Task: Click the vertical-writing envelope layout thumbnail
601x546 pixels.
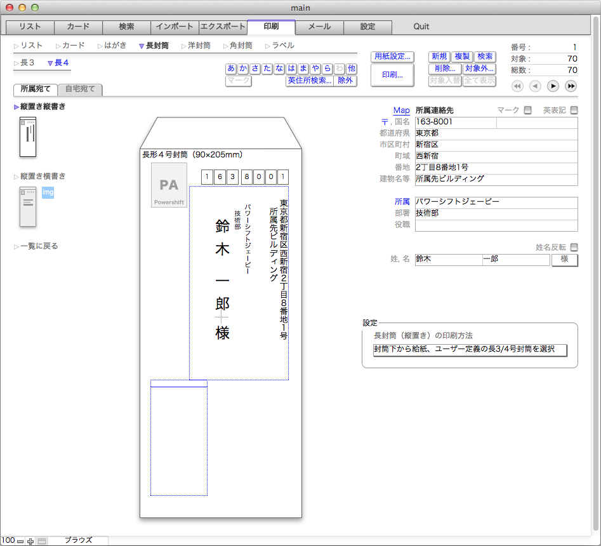Action: (x=28, y=136)
